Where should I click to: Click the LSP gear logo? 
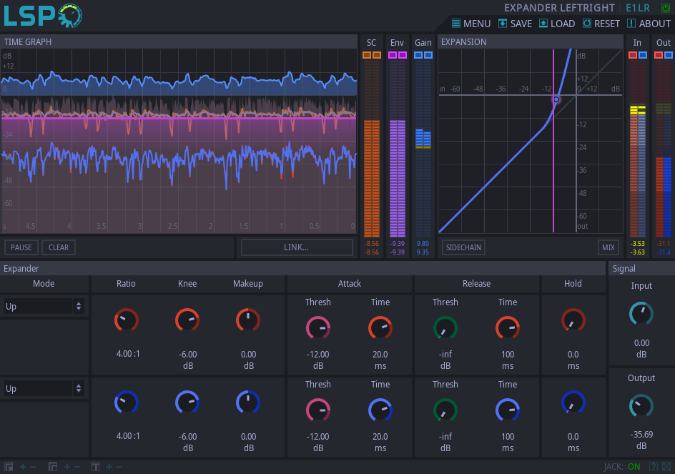coord(70,16)
